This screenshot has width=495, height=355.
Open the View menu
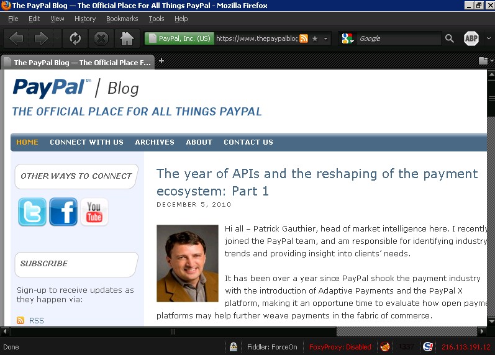pyautogui.click(x=57, y=19)
